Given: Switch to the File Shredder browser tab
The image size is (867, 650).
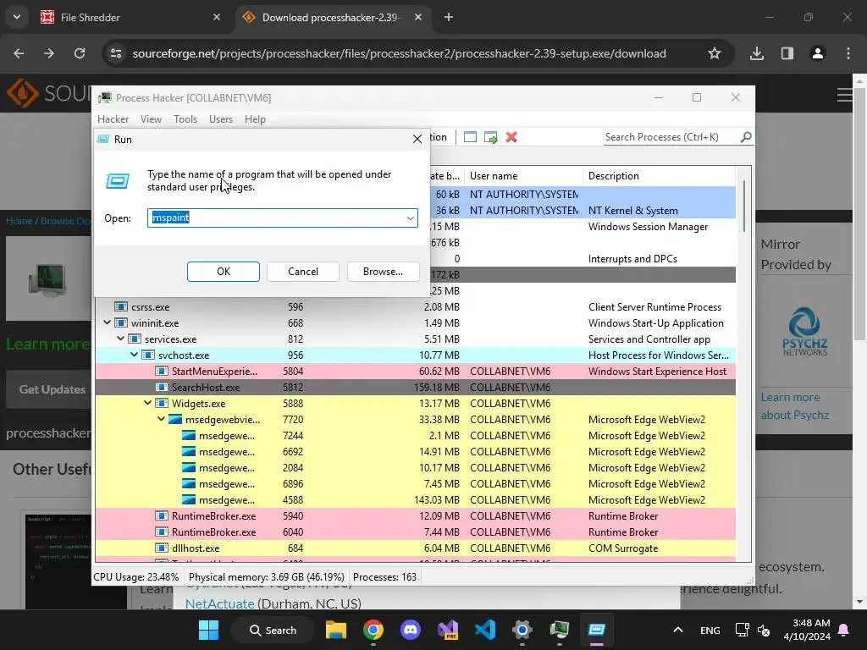Looking at the screenshot, I should (x=130, y=17).
